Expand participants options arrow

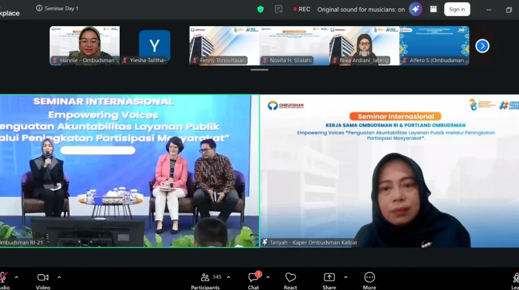228,278
